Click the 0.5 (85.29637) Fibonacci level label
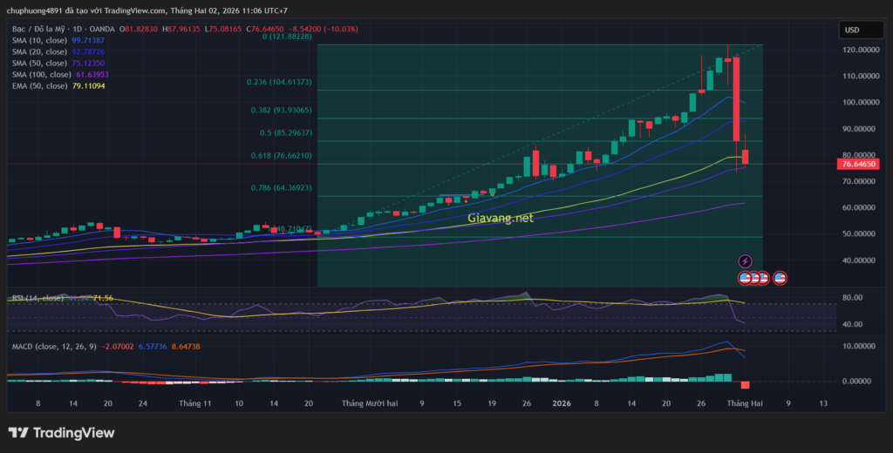The width and height of the screenshot is (893, 453). click(x=284, y=133)
